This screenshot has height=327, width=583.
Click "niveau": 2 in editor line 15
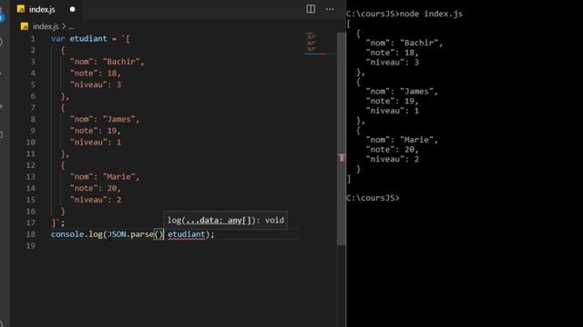96,200
